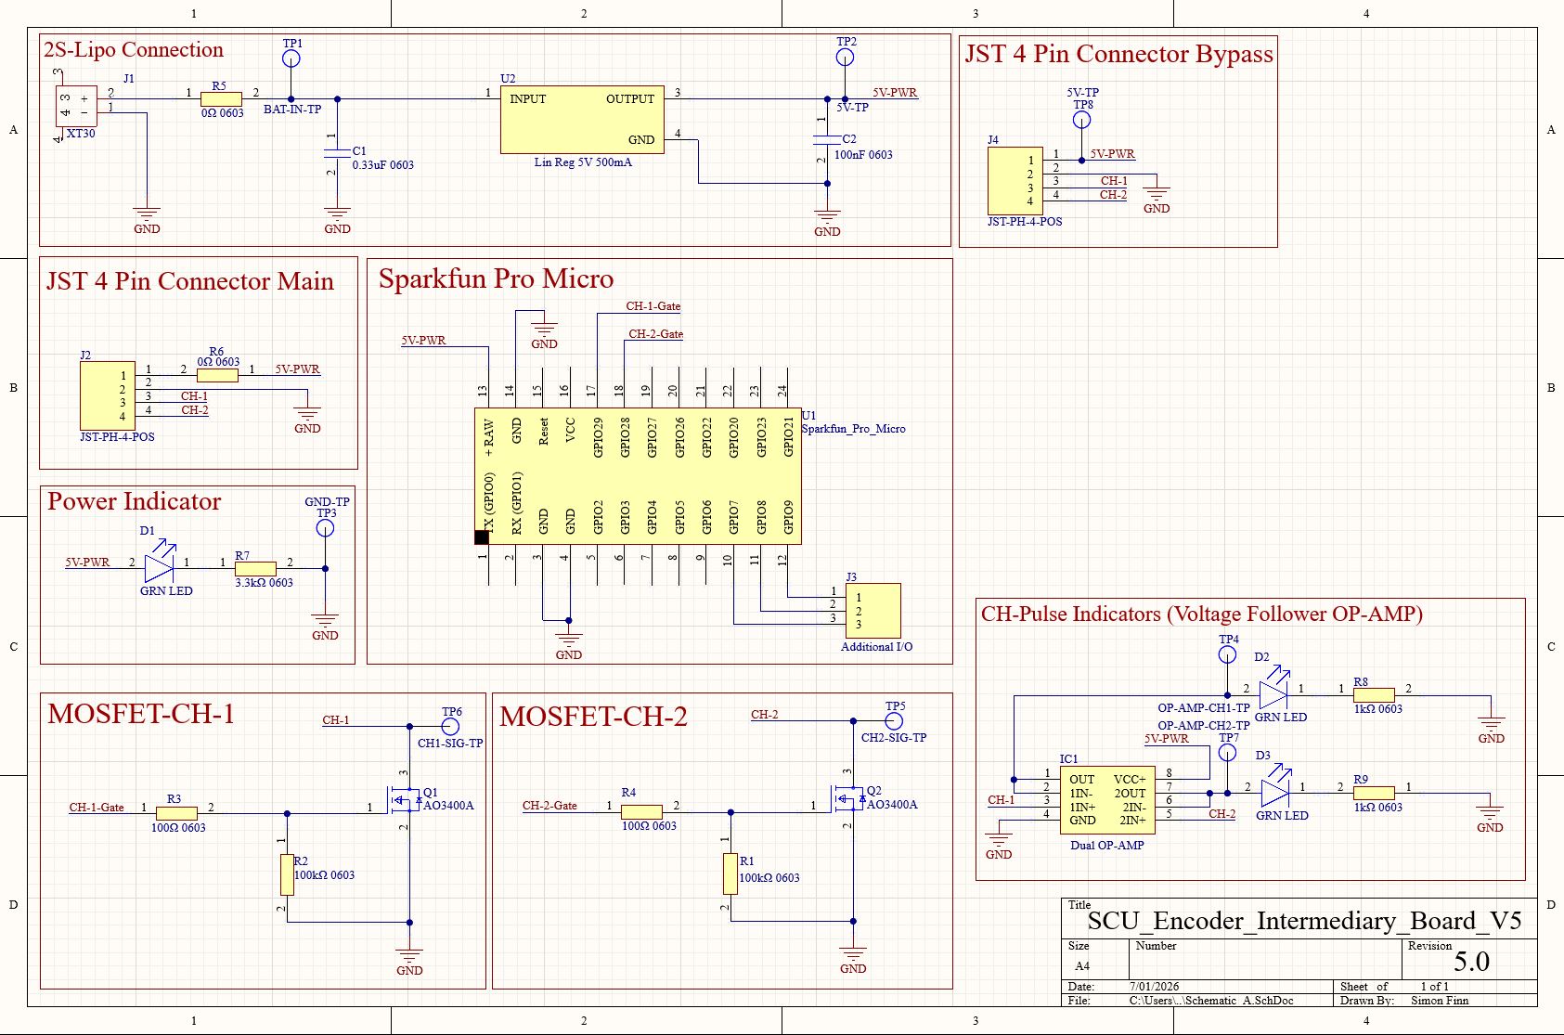Viewport: 1564px width, 1035px height.
Task: Select resistor R6 0Ω 0603
Action: (217, 375)
